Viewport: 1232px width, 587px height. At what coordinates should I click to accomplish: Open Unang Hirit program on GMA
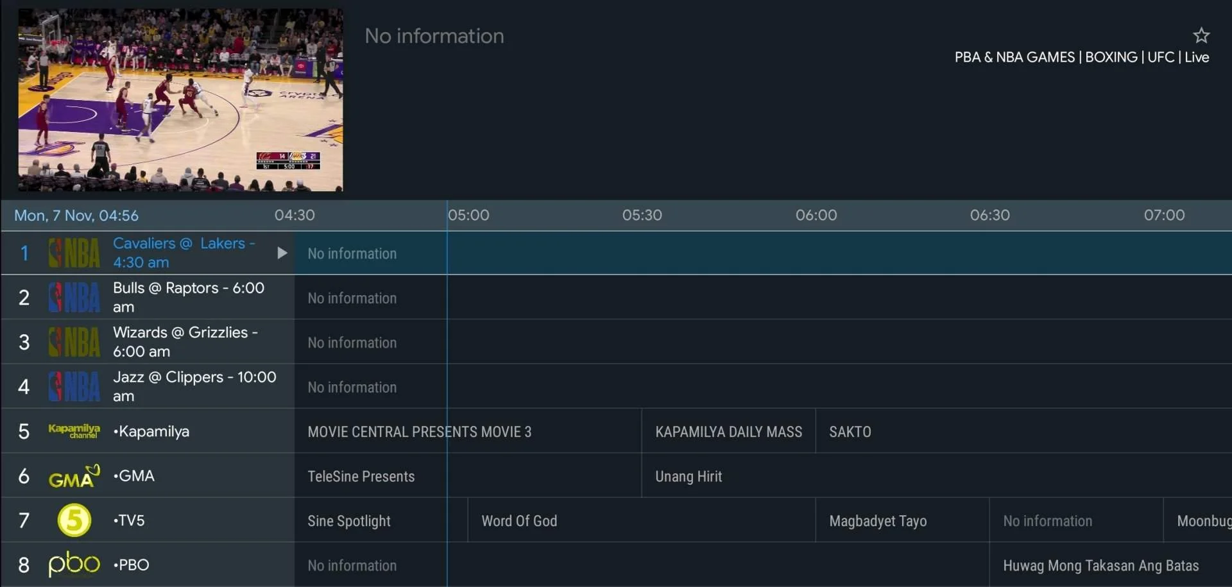pos(937,476)
